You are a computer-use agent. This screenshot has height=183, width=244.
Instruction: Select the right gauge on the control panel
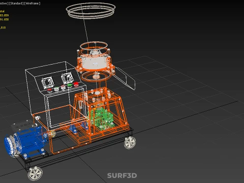pos(68,78)
